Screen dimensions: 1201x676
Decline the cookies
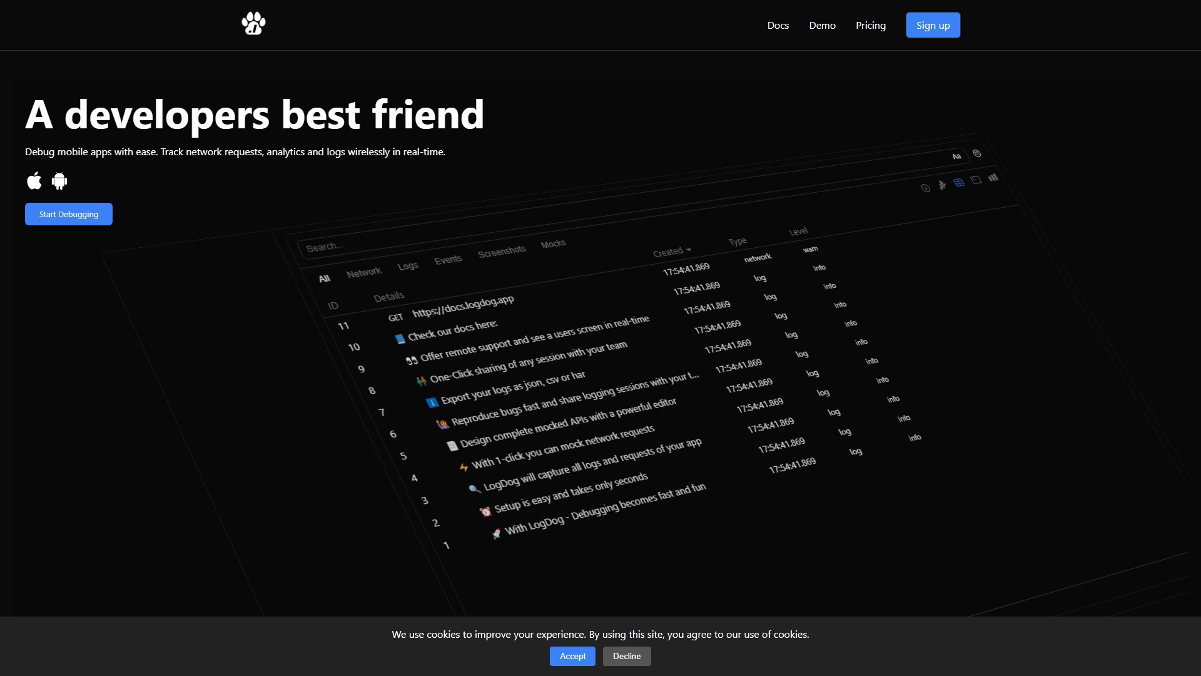tap(626, 656)
